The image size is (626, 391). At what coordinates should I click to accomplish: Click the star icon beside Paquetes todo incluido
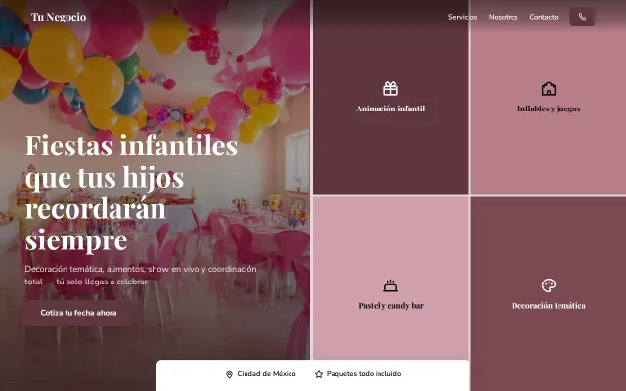pyautogui.click(x=319, y=374)
